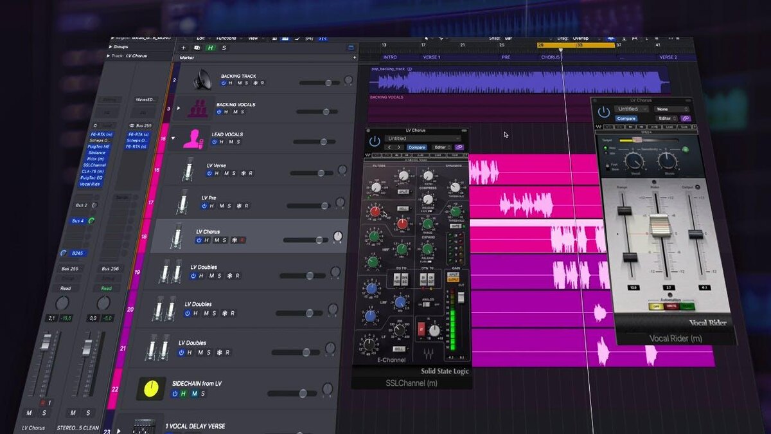771x434 pixels.
Task: Click previous preset arrow in SSLChannel header
Action: [x=389, y=147]
